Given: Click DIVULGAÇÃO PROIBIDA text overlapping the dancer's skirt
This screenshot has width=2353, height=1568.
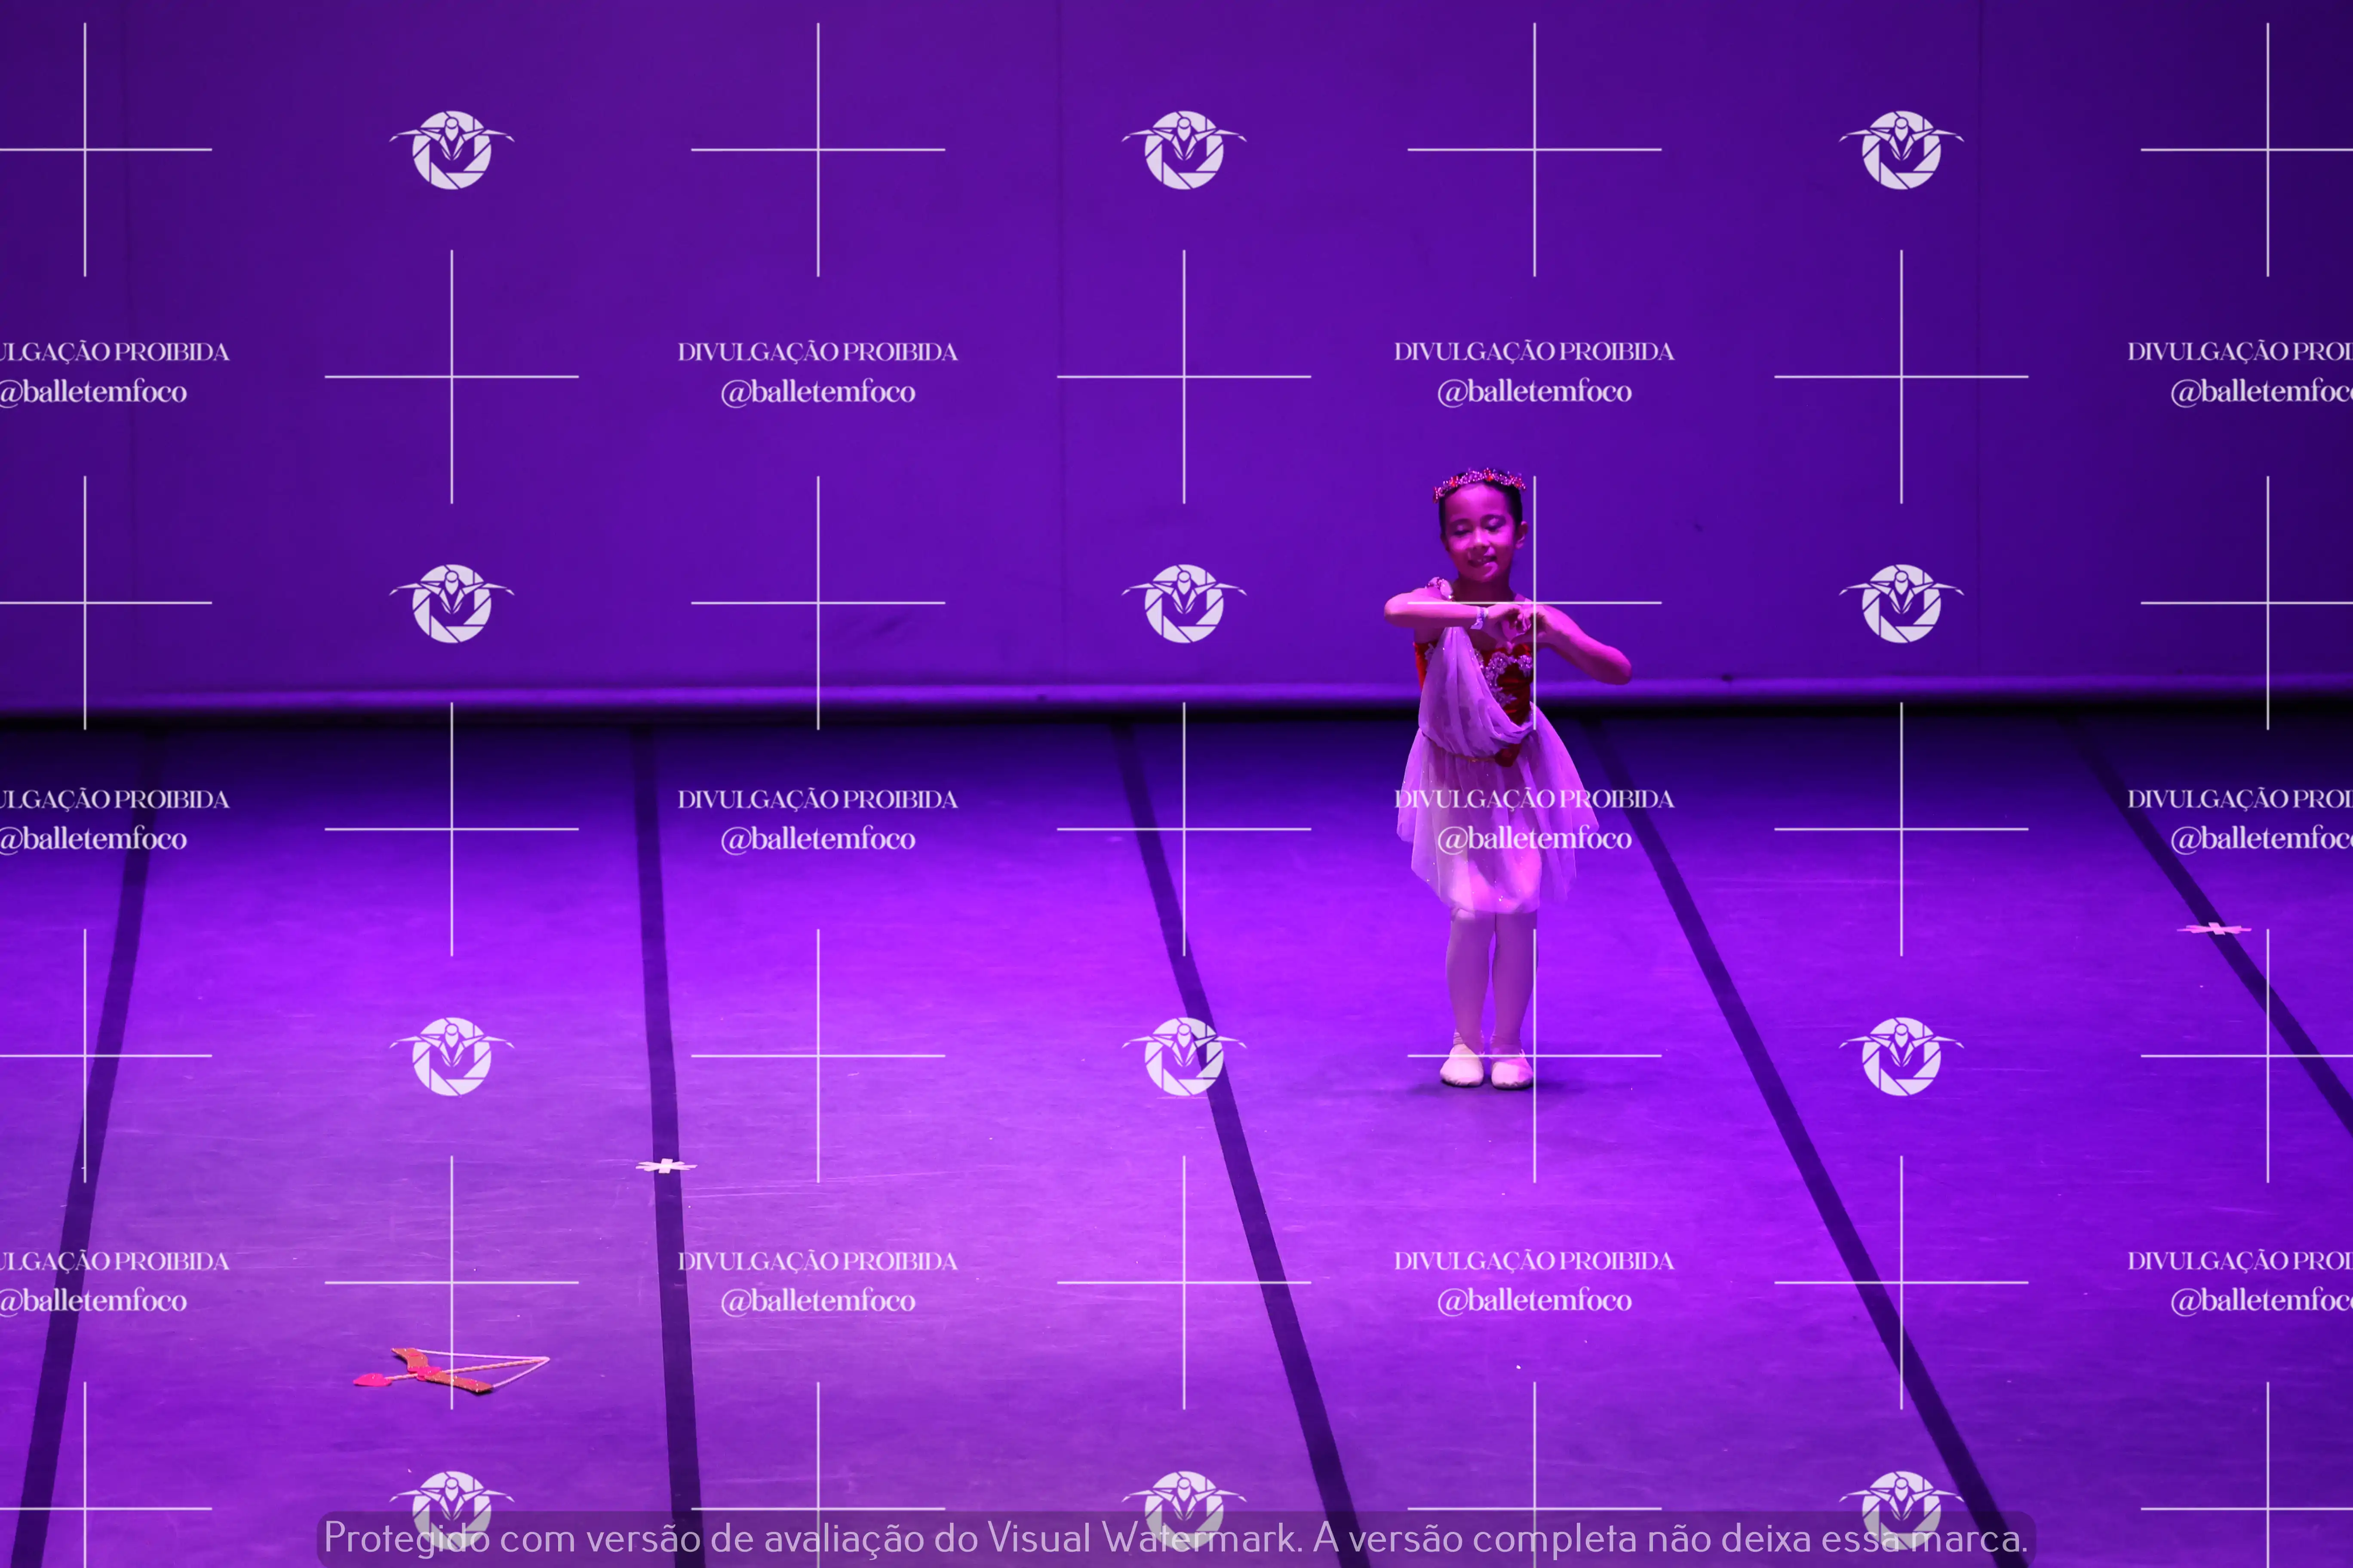Looking at the screenshot, I should 1534,799.
